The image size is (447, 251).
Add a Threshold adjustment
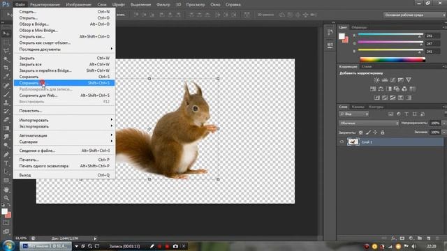click(x=393, y=98)
